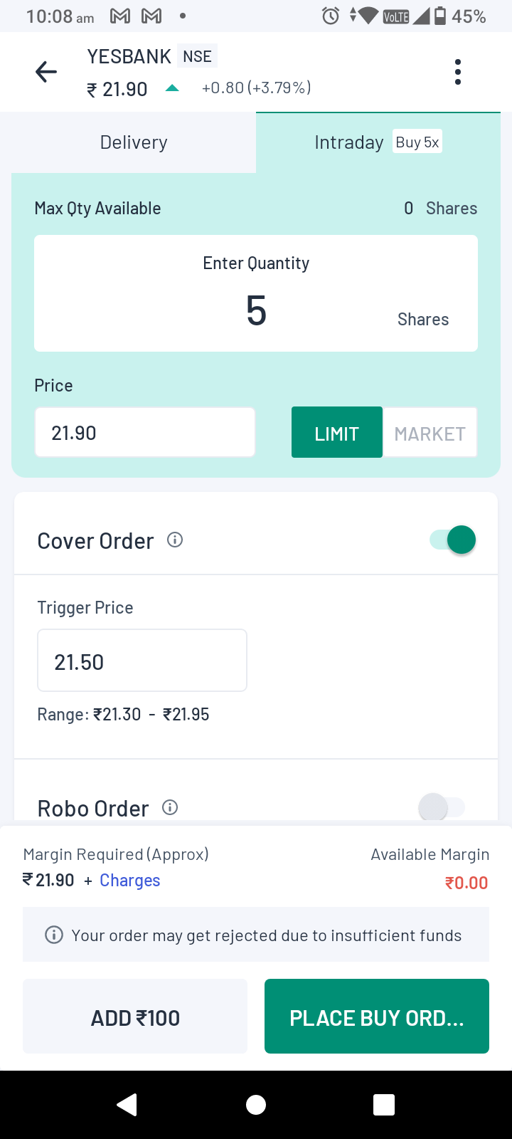Open the three-dot overflow menu
Viewport: 512px width, 1139px height.
click(x=457, y=72)
